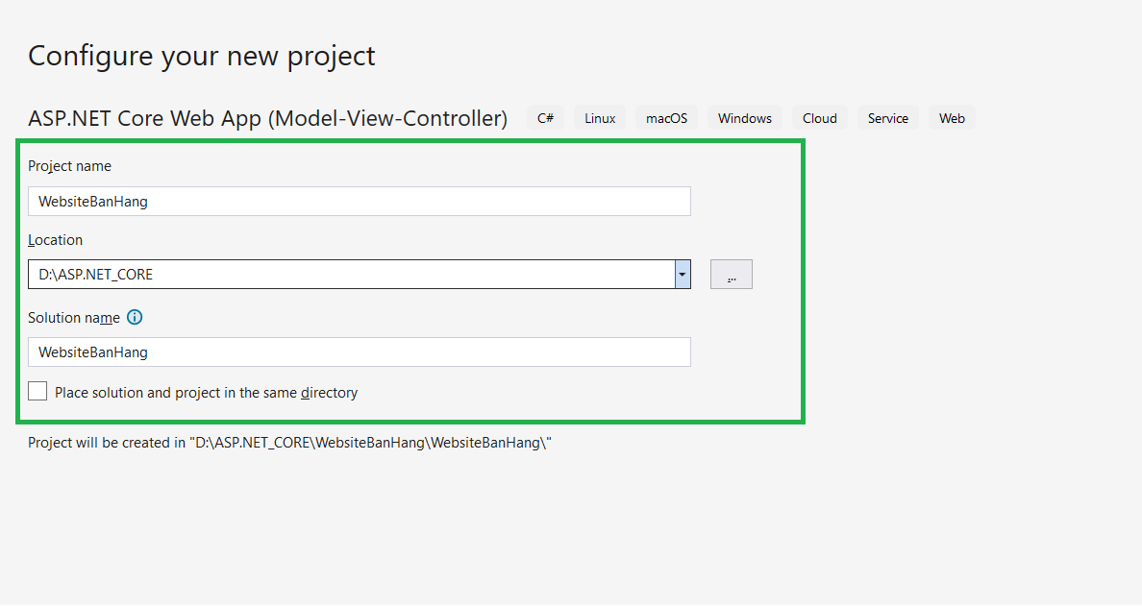Click the Solution name info icon
1142x606 pixels.
135,317
